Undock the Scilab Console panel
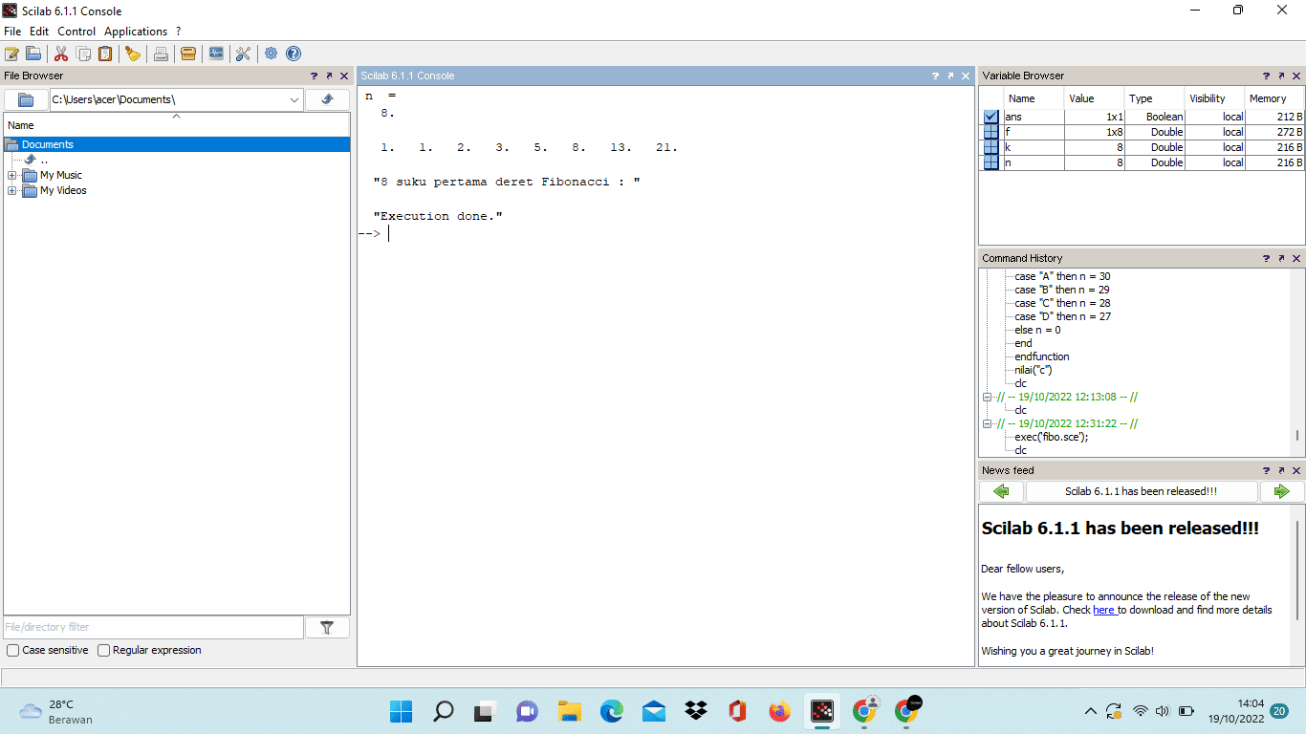Screen dimensions: 1306x734 pyautogui.click(x=950, y=76)
